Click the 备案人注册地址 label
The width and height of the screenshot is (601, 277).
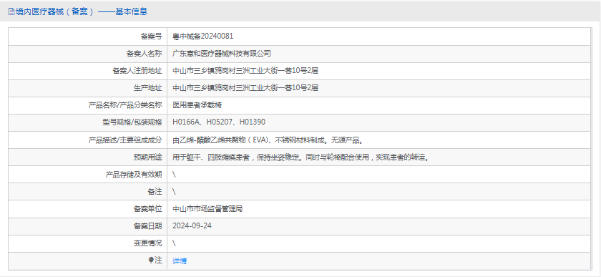coord(137,71)
